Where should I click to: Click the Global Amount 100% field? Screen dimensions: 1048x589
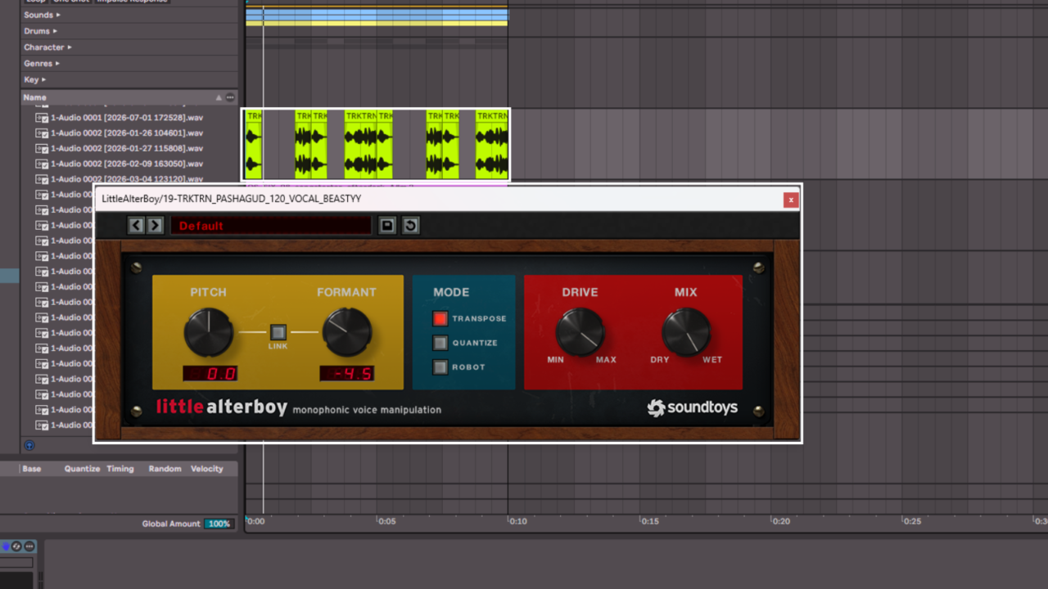click(219, 524)
